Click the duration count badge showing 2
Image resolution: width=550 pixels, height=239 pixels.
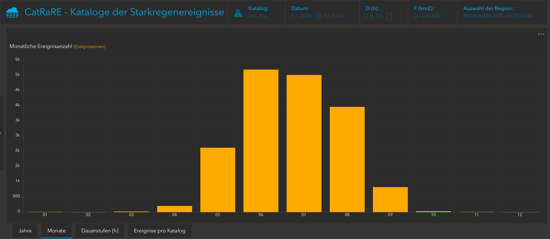pos(389,16)
